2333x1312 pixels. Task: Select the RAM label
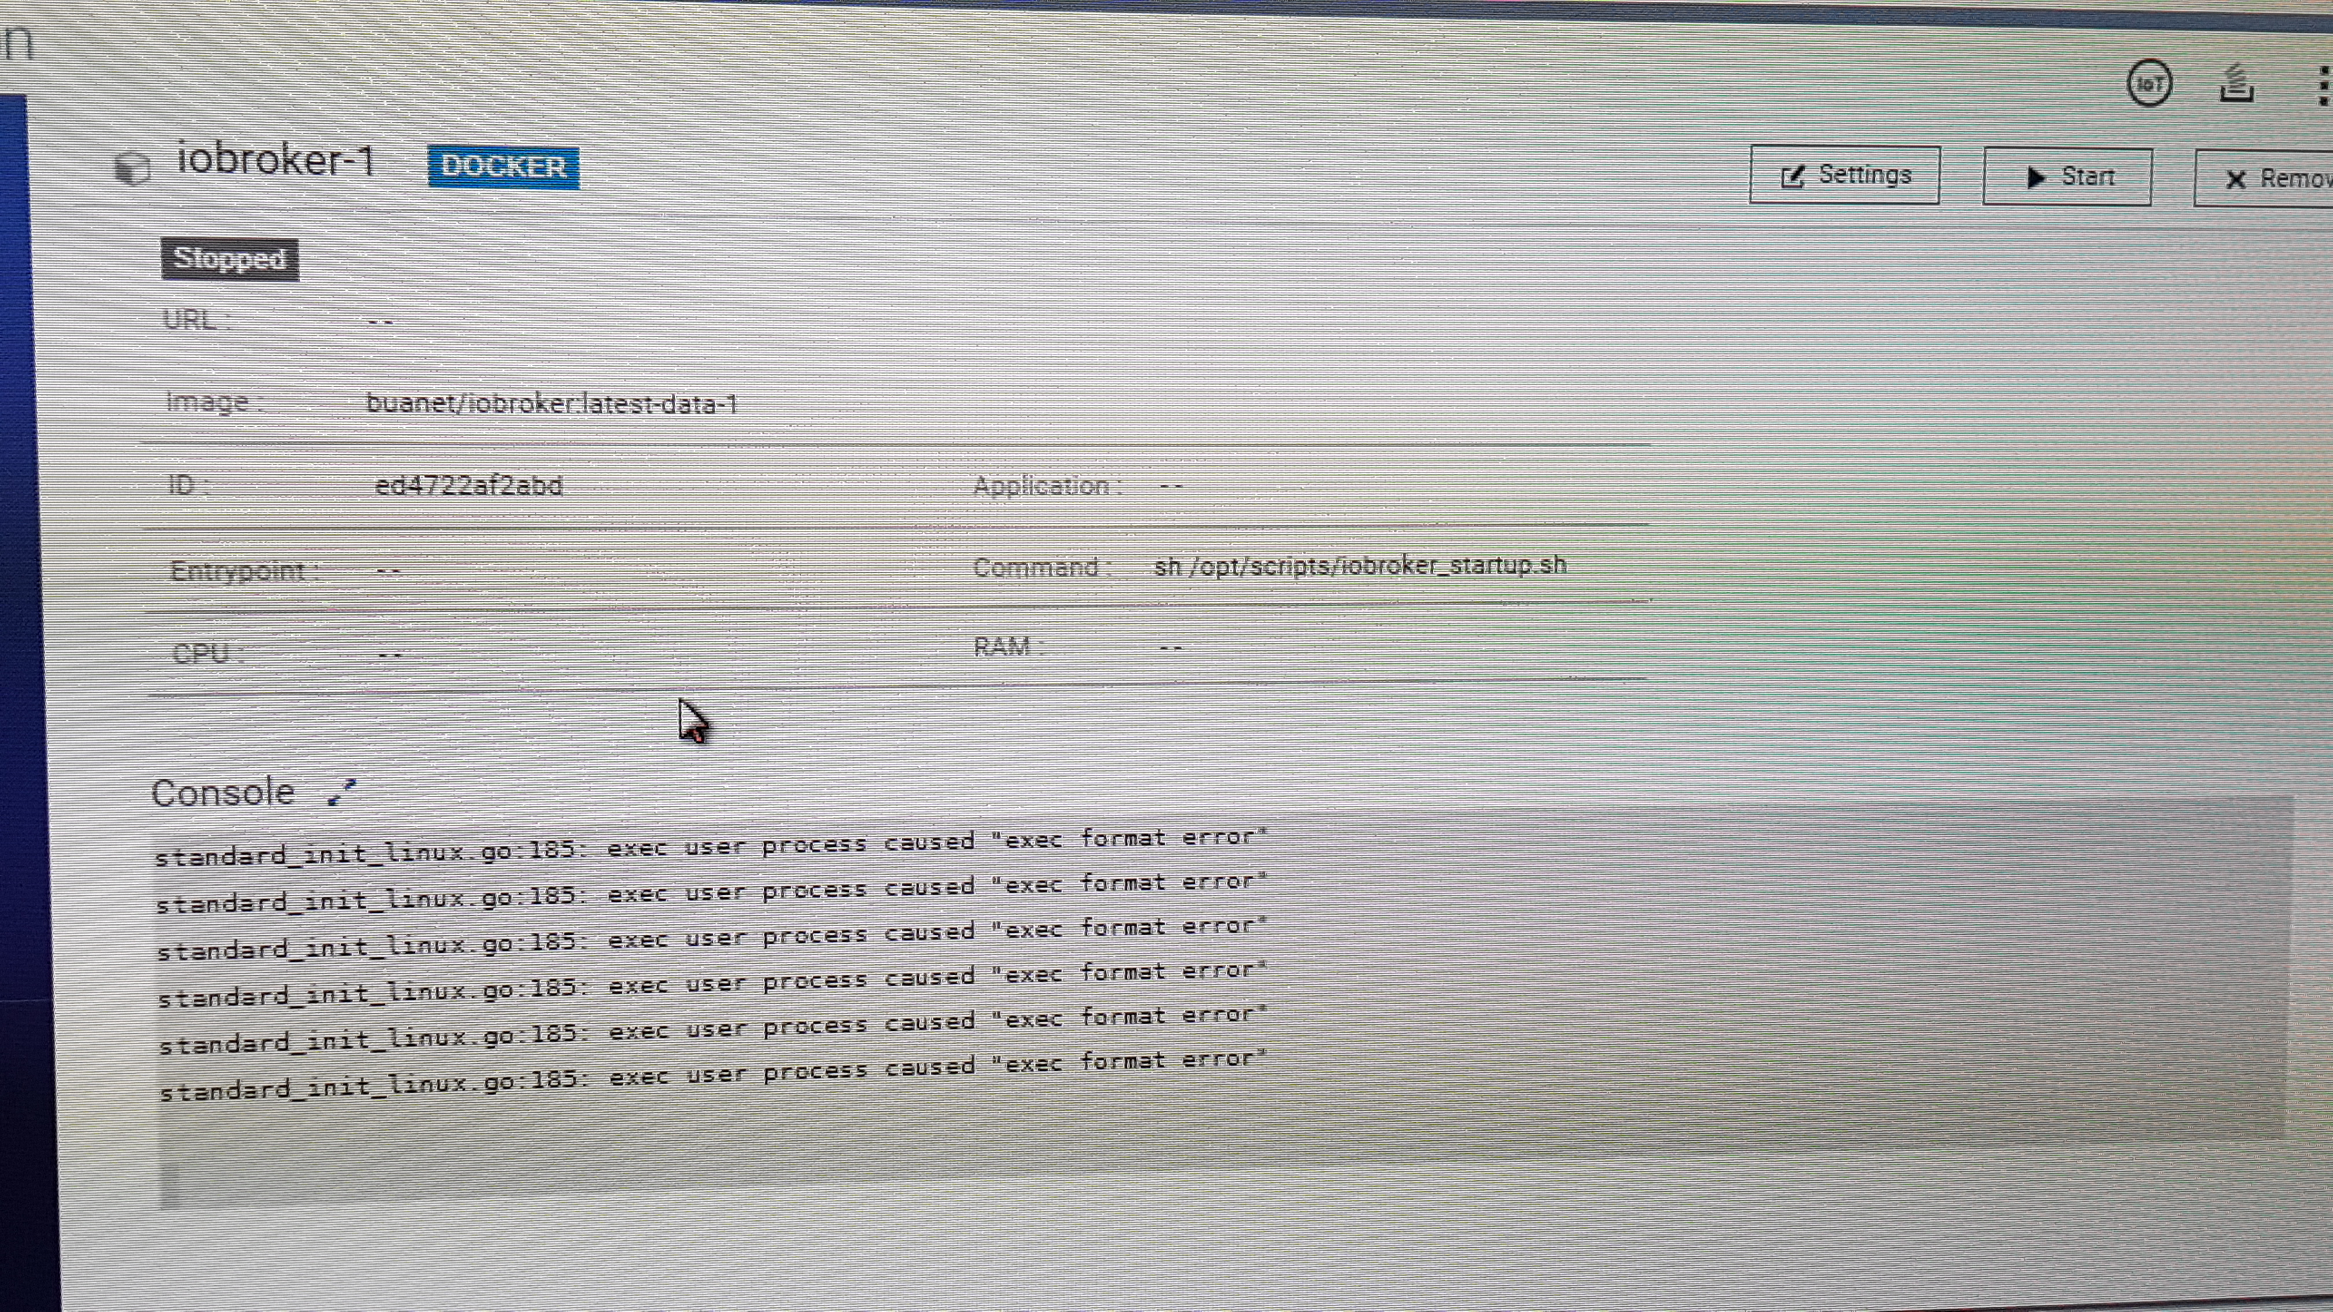click(1008, 647)
